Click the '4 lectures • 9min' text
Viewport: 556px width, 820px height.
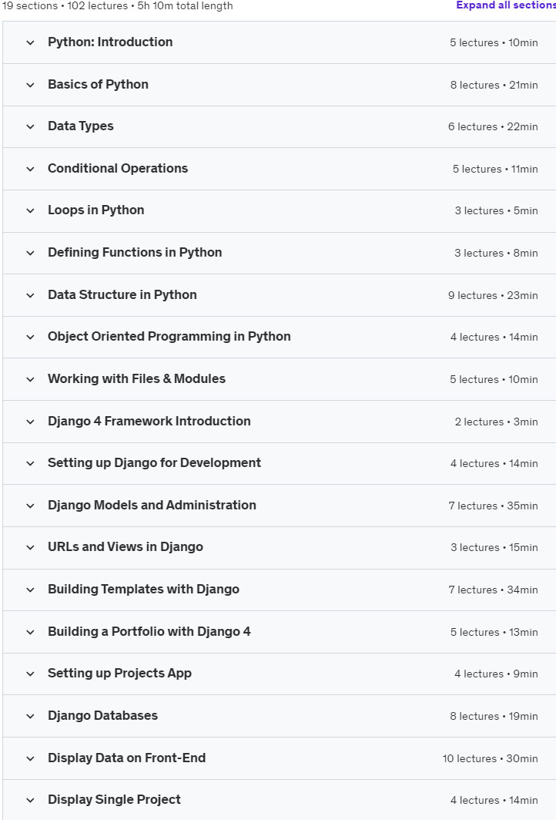496,674
